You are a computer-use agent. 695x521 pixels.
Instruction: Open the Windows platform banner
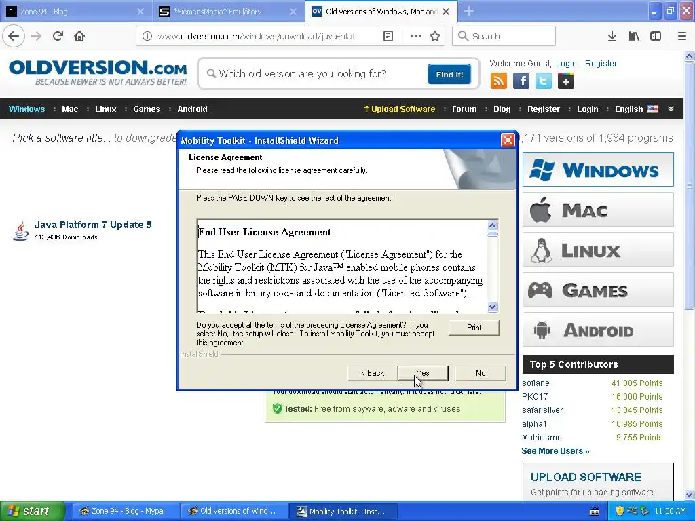click(x=598, y=169)
